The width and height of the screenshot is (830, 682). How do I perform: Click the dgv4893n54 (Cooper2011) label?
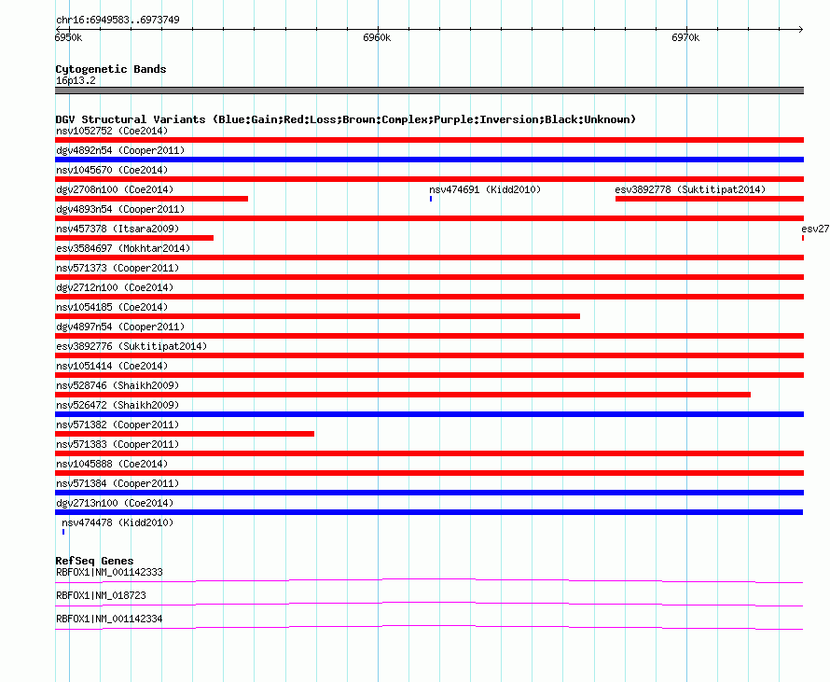[120, 209]
